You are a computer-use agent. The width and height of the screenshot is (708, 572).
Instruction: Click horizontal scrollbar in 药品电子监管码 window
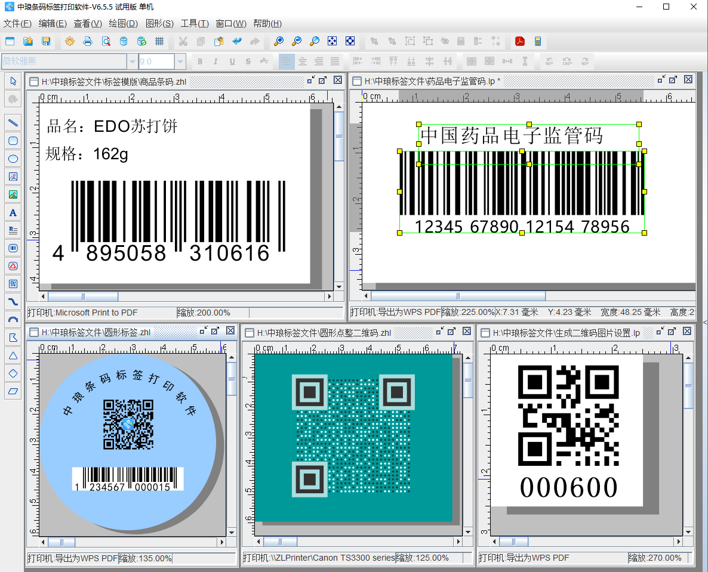pos(458,296)
